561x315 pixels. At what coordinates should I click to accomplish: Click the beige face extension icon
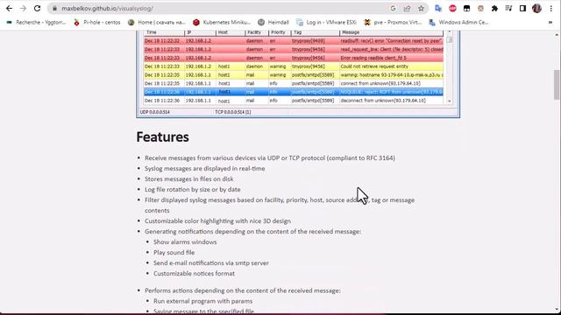click(x=480, y=8)
